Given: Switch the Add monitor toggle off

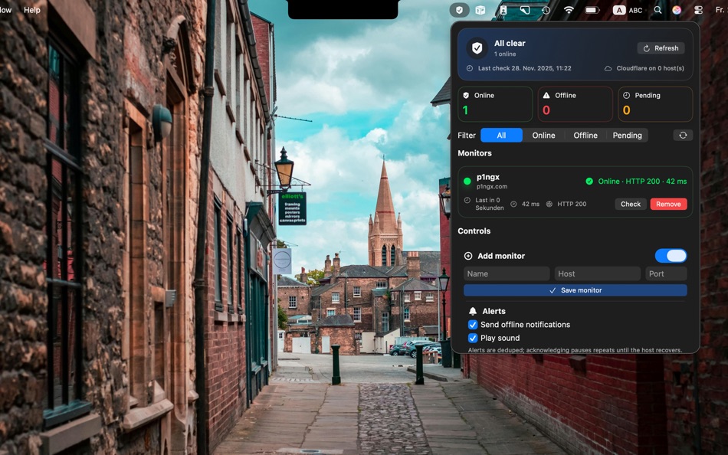Looking at the screenshot, I should [672, 255].
